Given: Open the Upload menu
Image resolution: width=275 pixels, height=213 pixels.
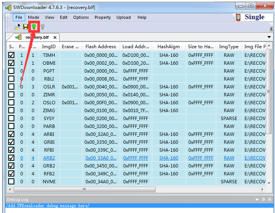Looking at the screenshot, I should (x=124, y=17).
